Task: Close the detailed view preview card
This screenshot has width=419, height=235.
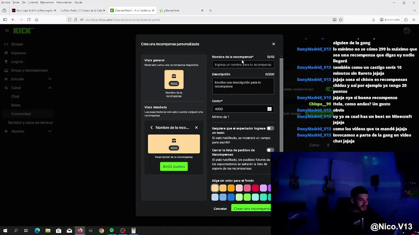Action: click(x=196, y=128)
